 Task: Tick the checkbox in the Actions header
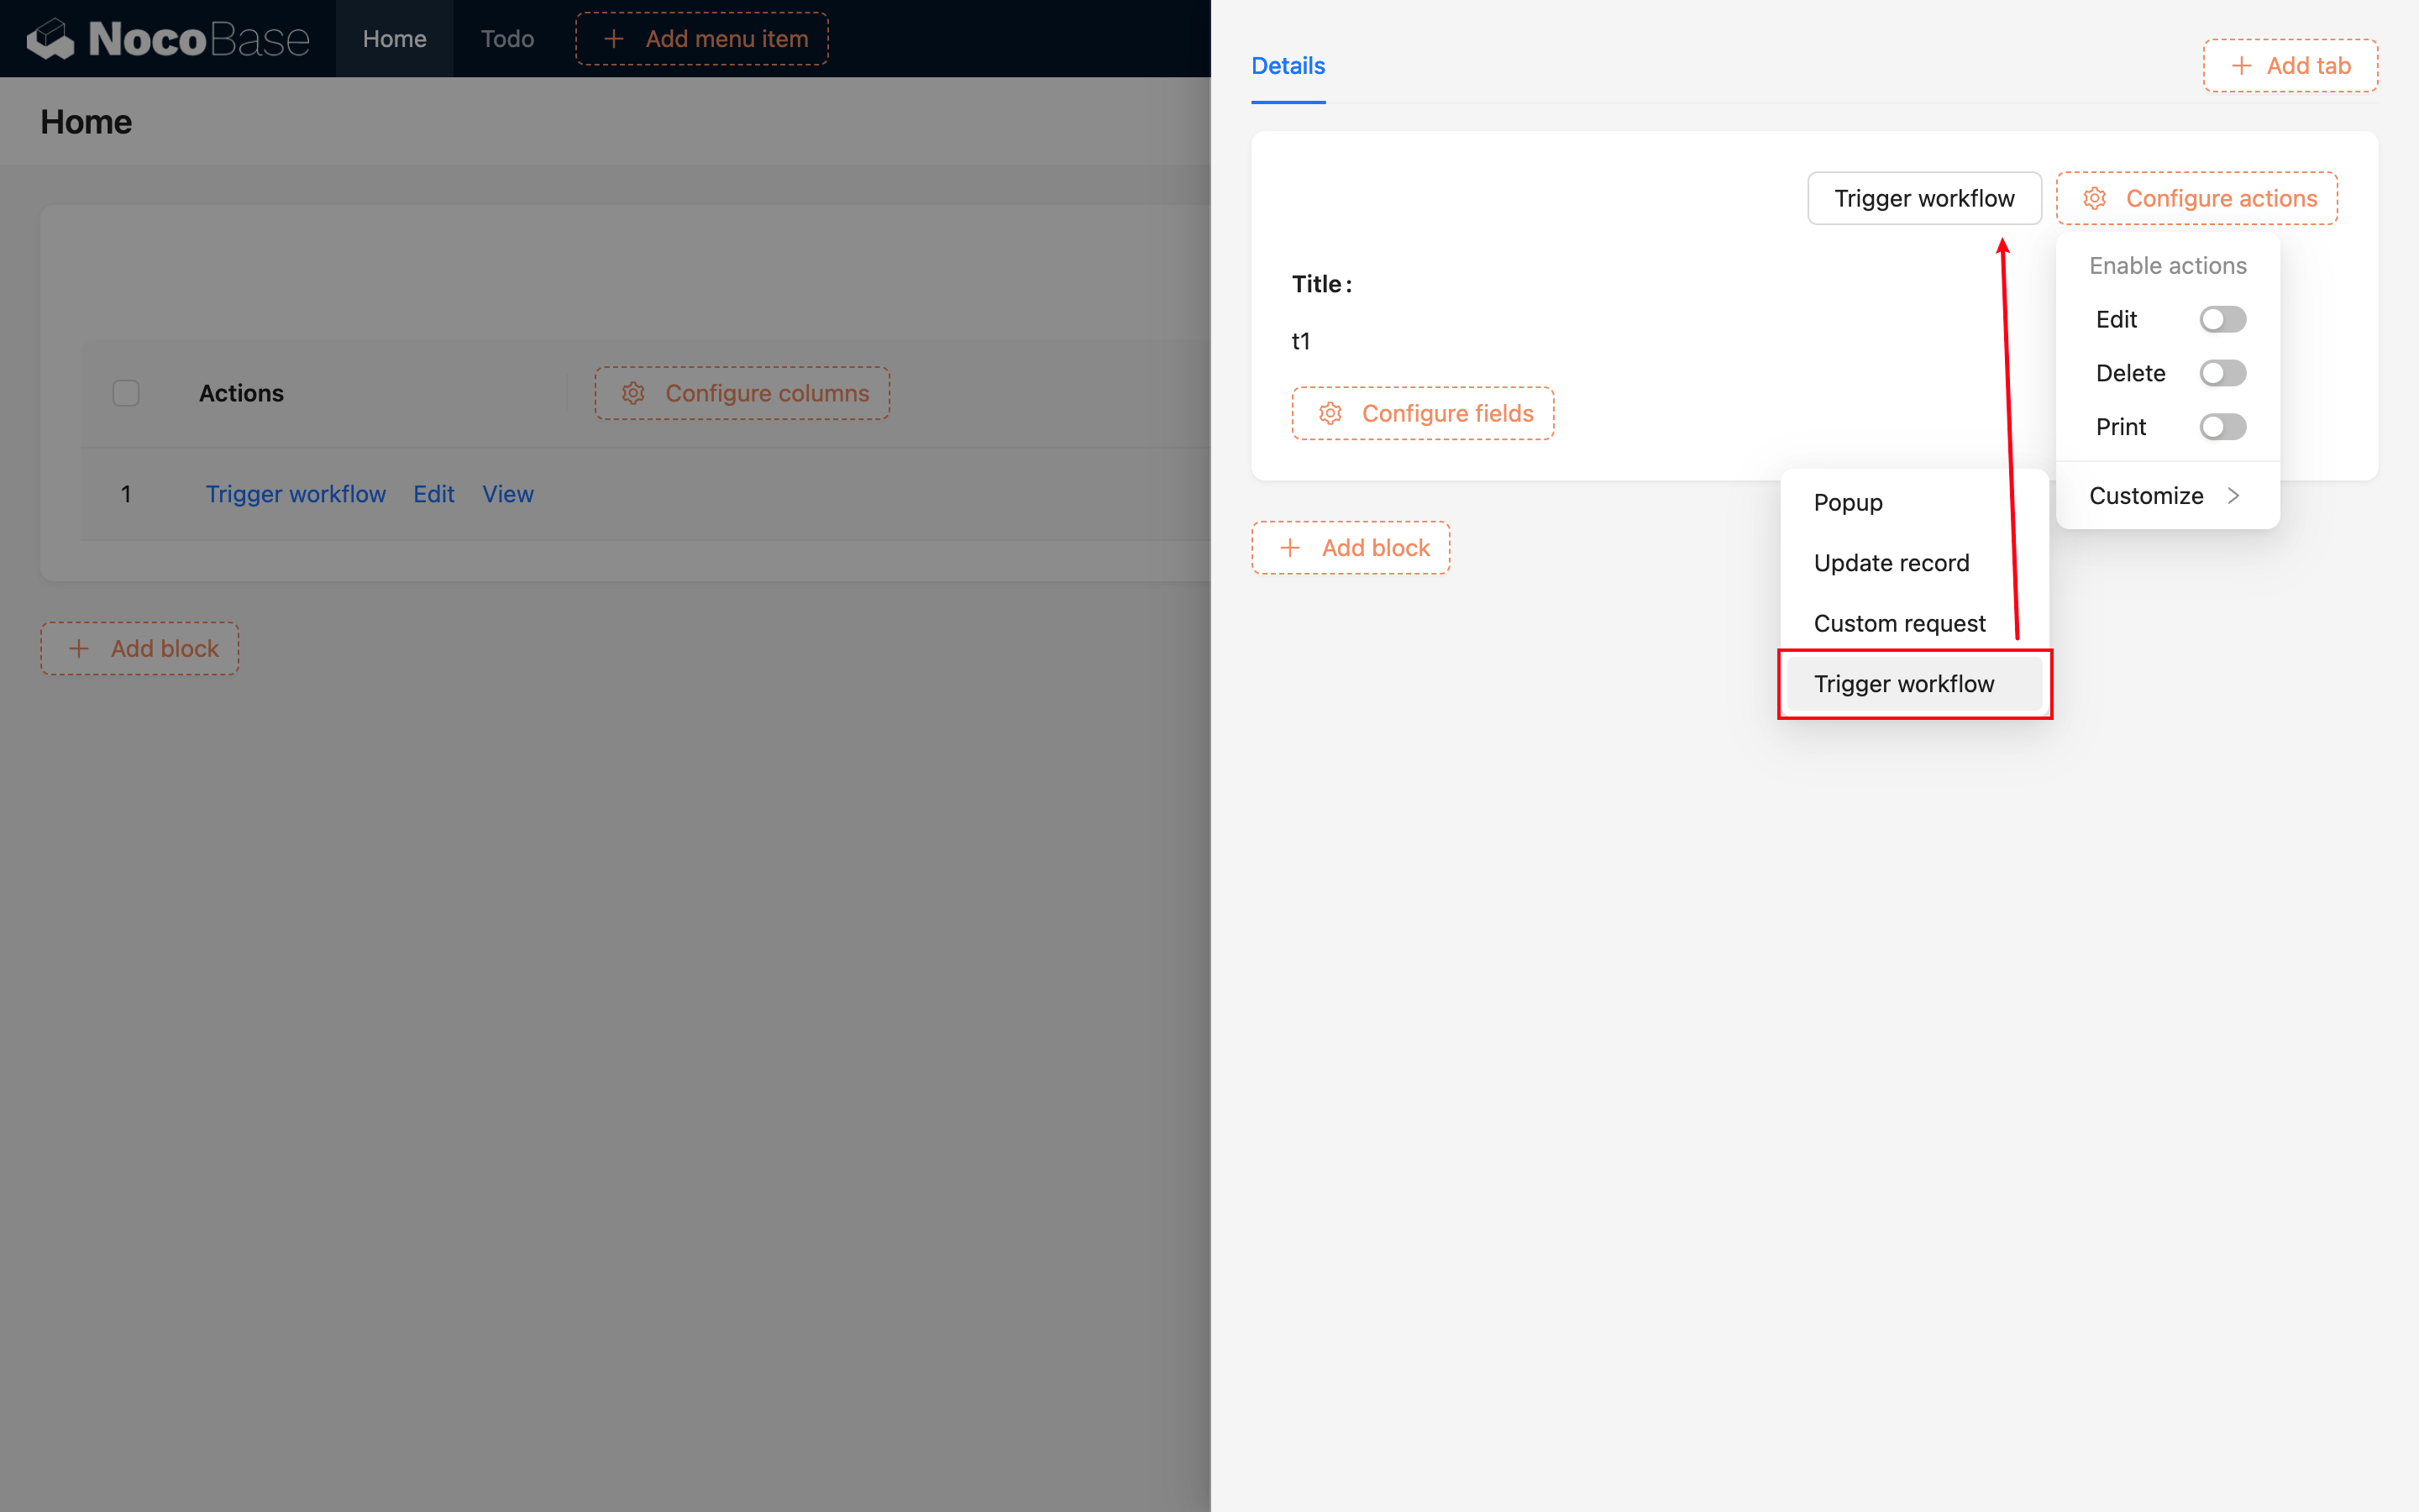[125, 393]
